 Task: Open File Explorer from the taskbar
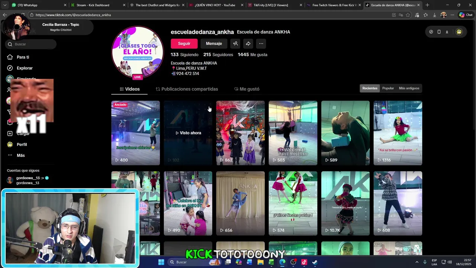click(x=260, y=262)
